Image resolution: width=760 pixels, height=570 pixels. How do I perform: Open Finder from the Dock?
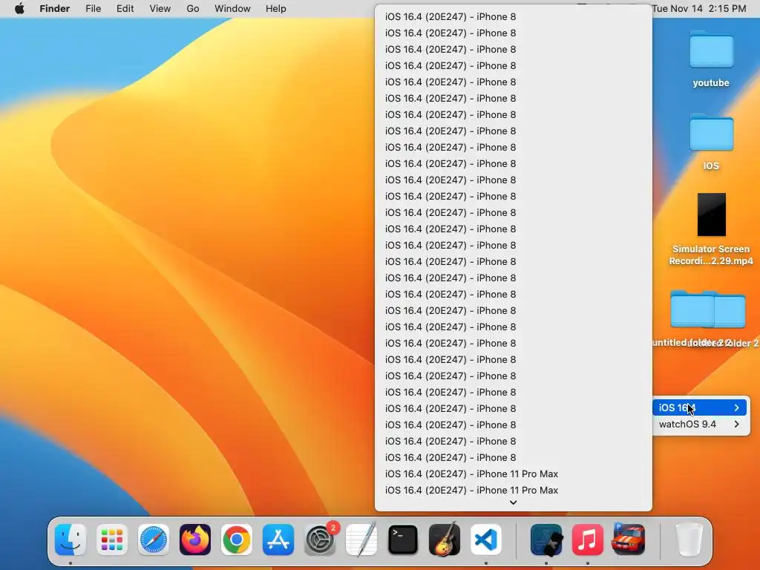pos(71,540)
